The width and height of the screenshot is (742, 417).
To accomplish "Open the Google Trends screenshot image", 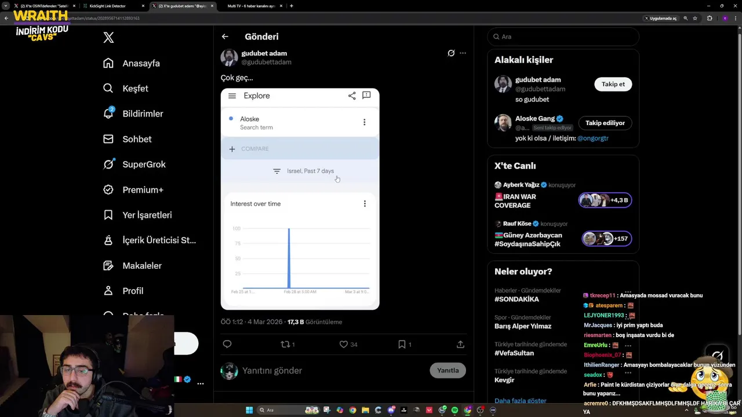I will click(x=300, y=199).
